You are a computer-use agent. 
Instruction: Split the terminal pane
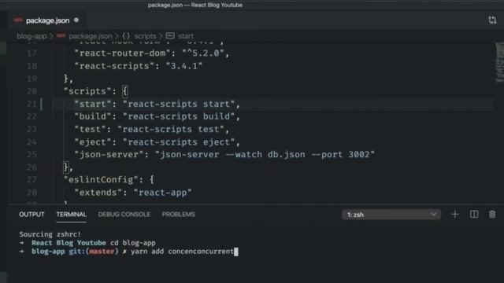tap(474, 215)
